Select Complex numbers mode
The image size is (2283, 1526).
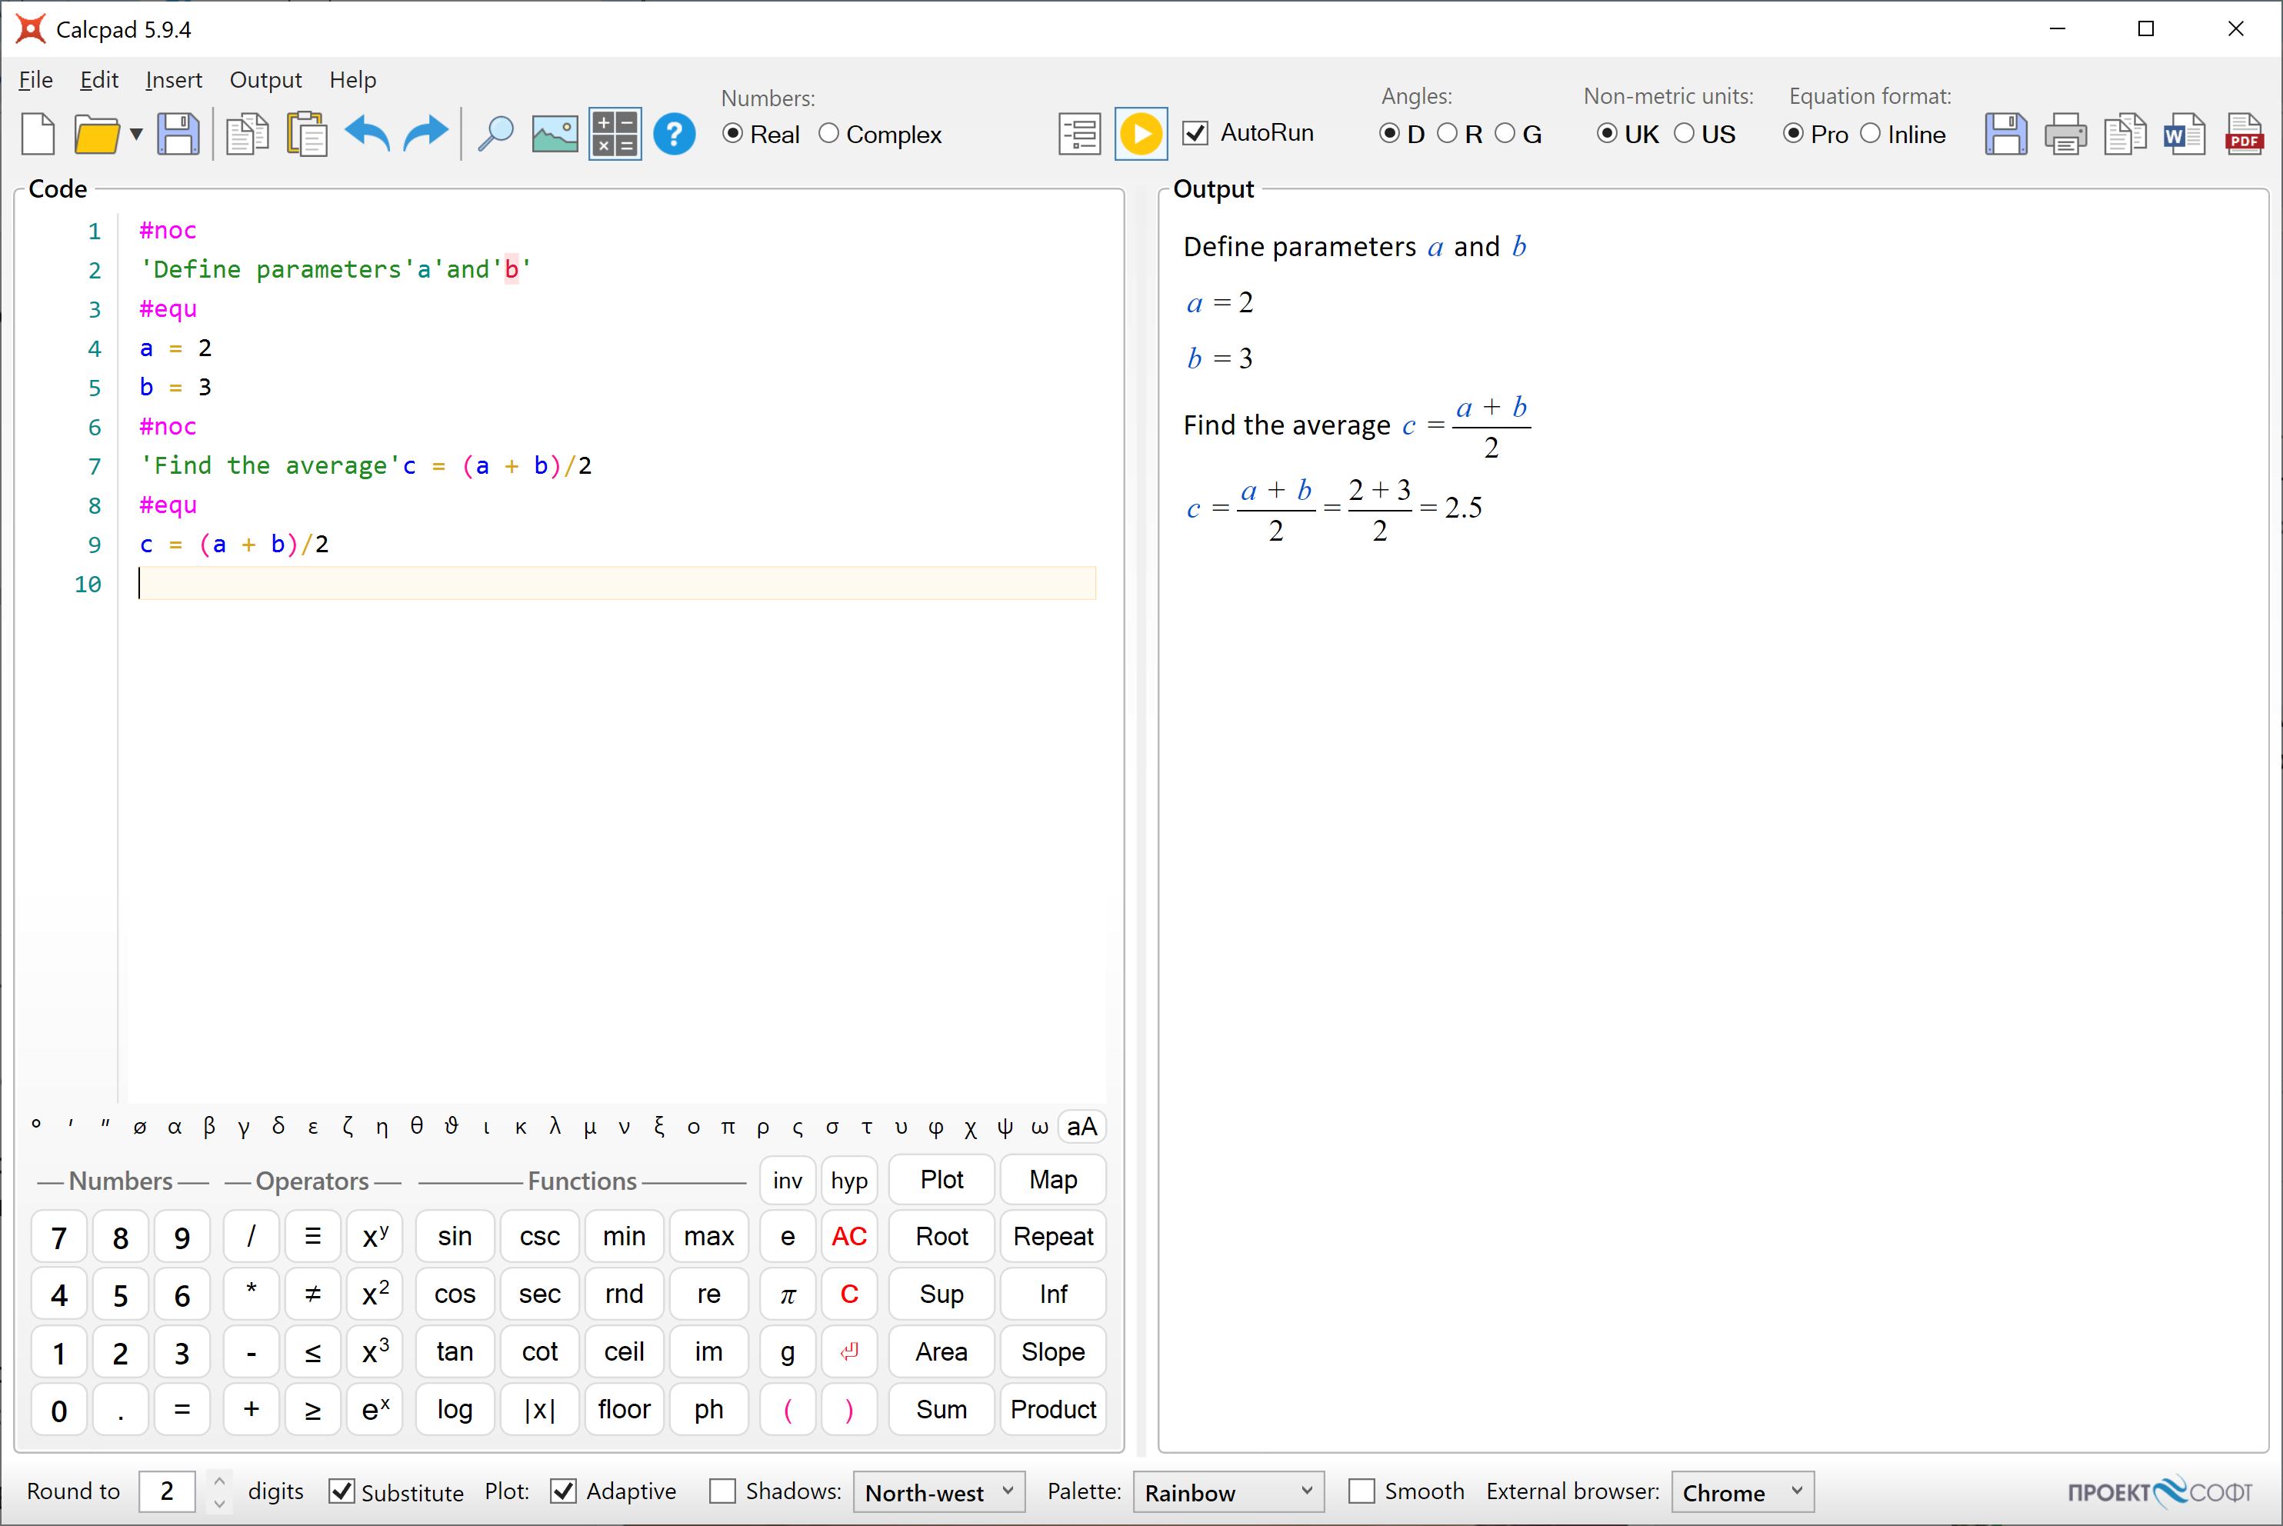point(828,133)
